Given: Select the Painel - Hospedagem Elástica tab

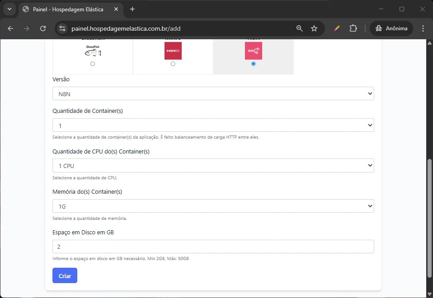Looking at the screenshot, I should coord(68,9).
